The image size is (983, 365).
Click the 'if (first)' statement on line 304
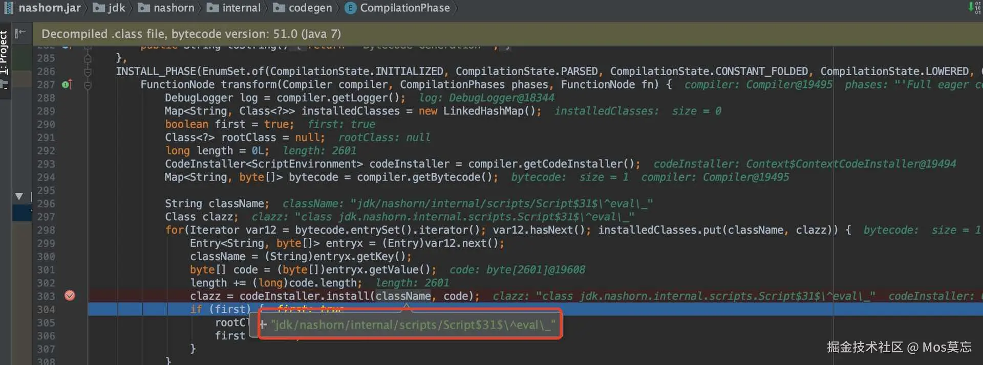(x=220, y=309)
